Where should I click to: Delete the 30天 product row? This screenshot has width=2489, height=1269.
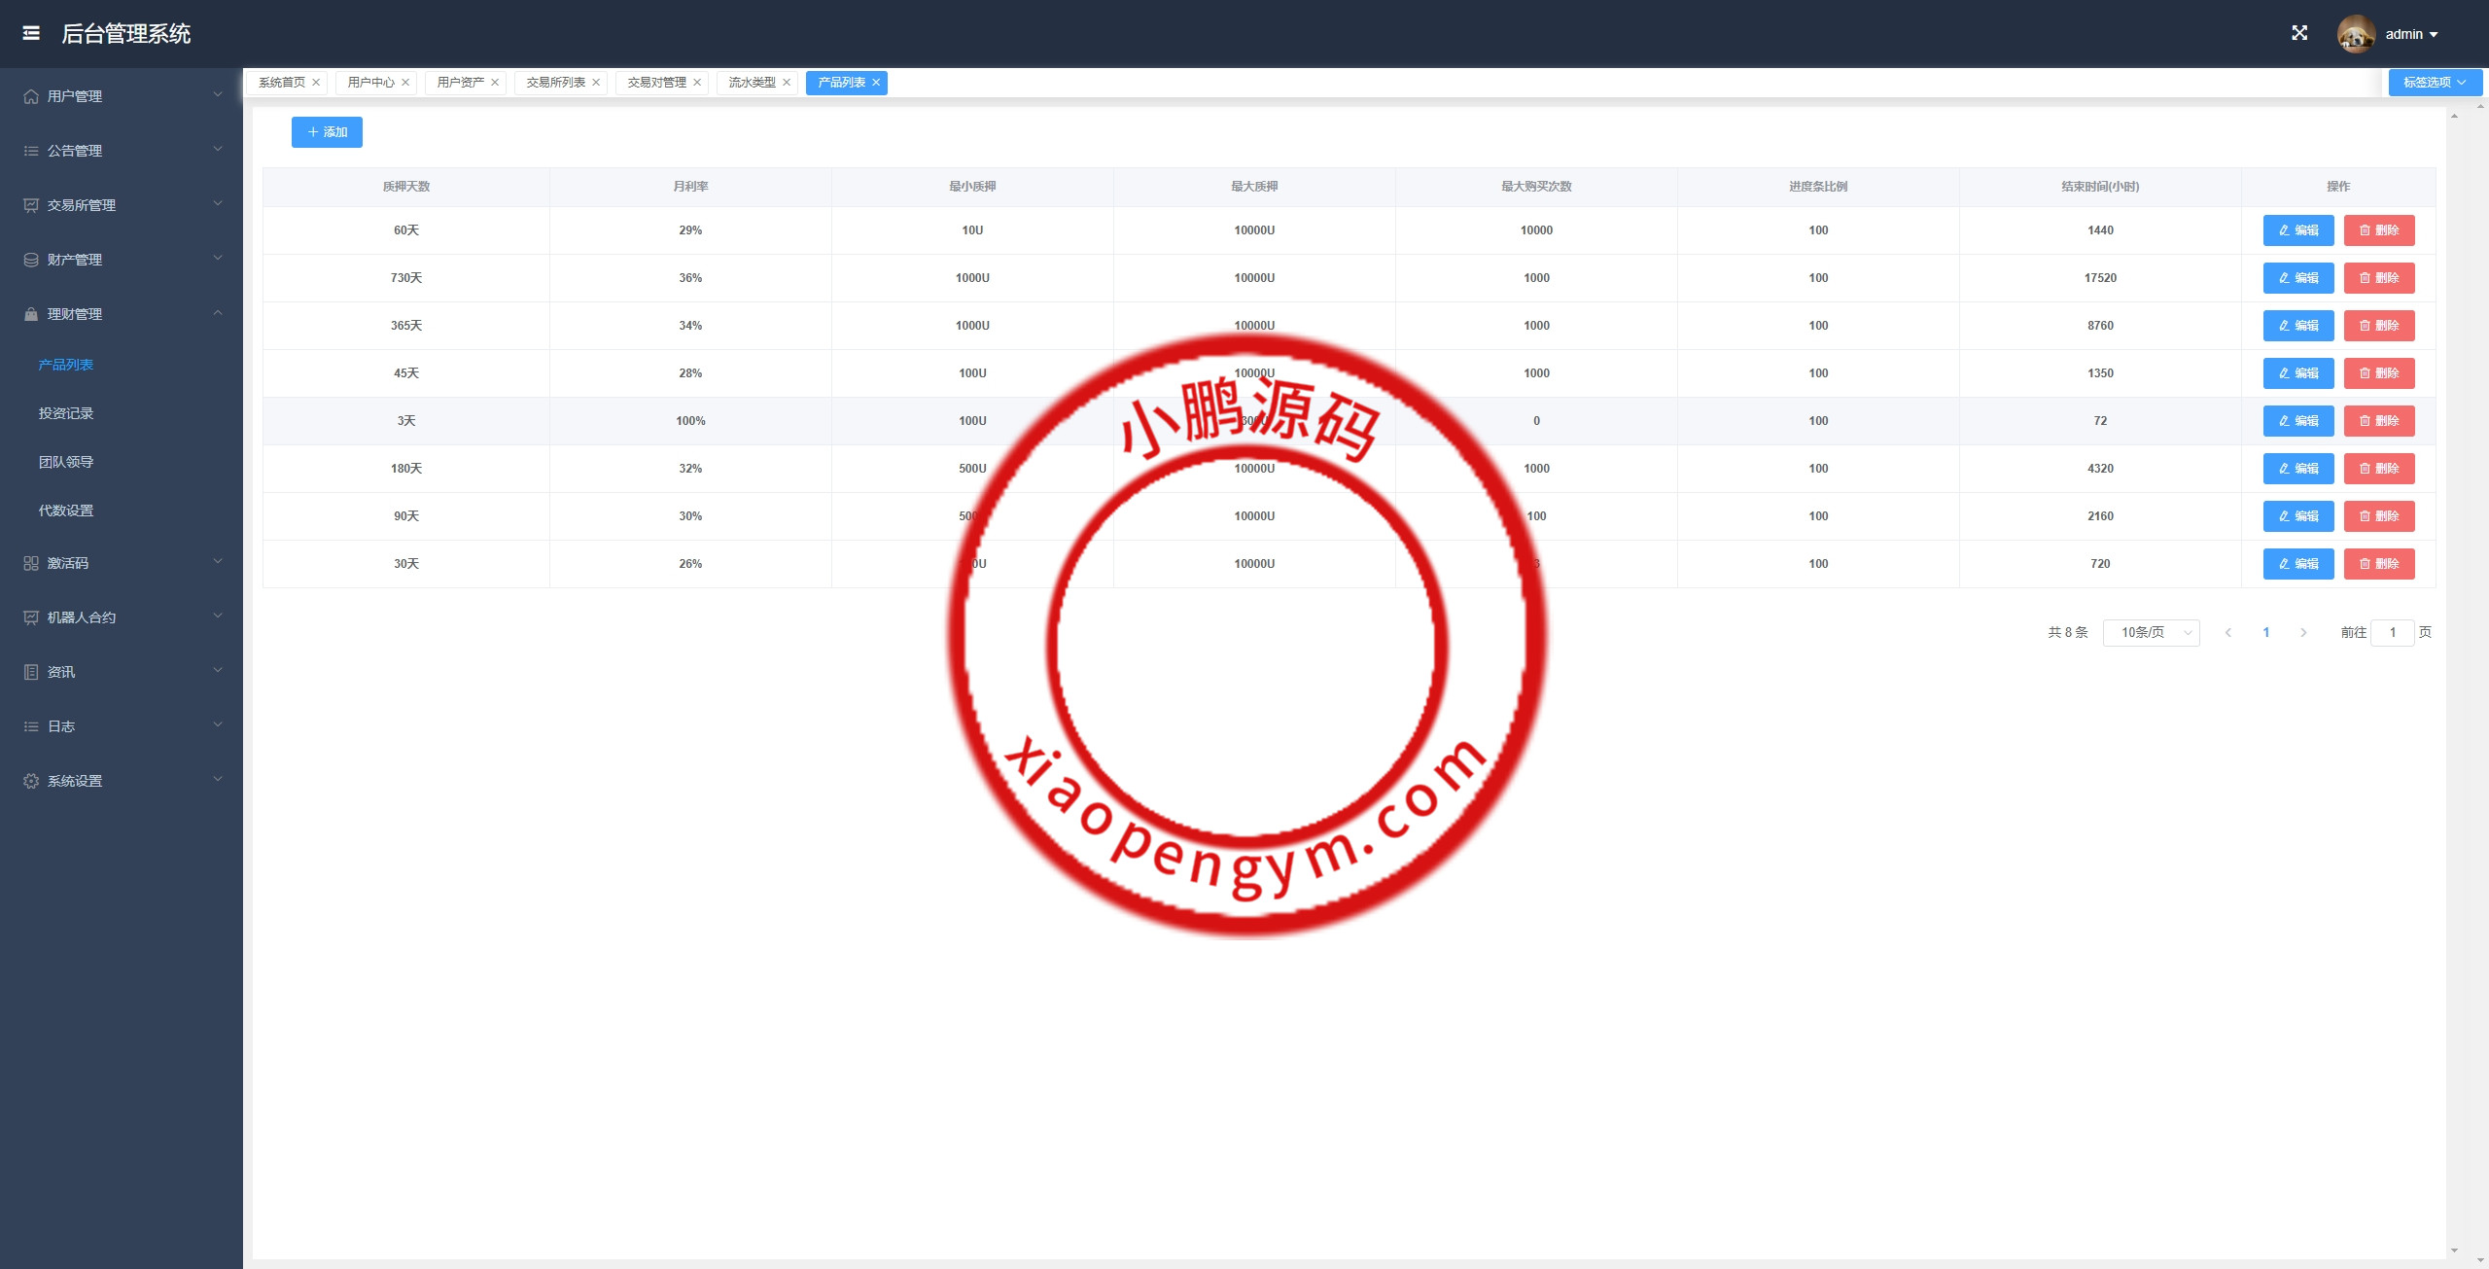point(2378,564)
